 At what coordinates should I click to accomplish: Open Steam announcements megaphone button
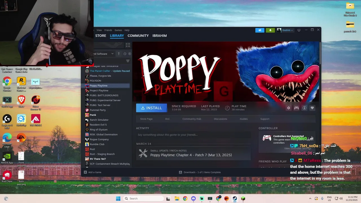click(x=260, y=30)
